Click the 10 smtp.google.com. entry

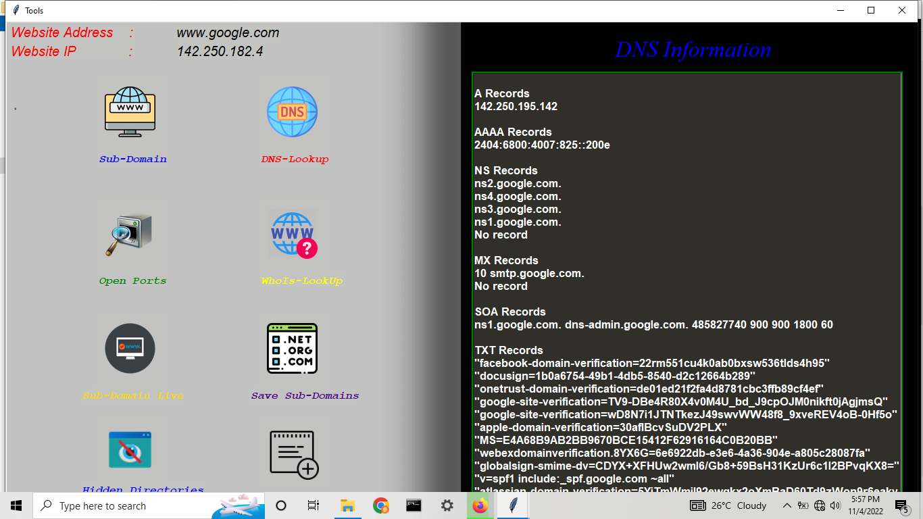pos(530,273)
